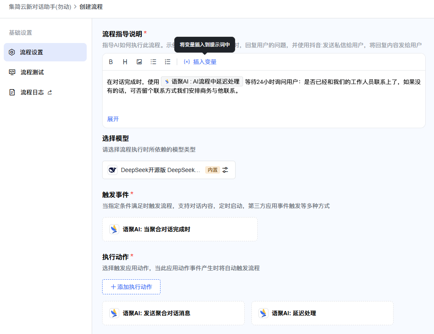Expand the instructions editor via 展开
The height and width of the screenshot is (334, 434).
tap(113, 119)
